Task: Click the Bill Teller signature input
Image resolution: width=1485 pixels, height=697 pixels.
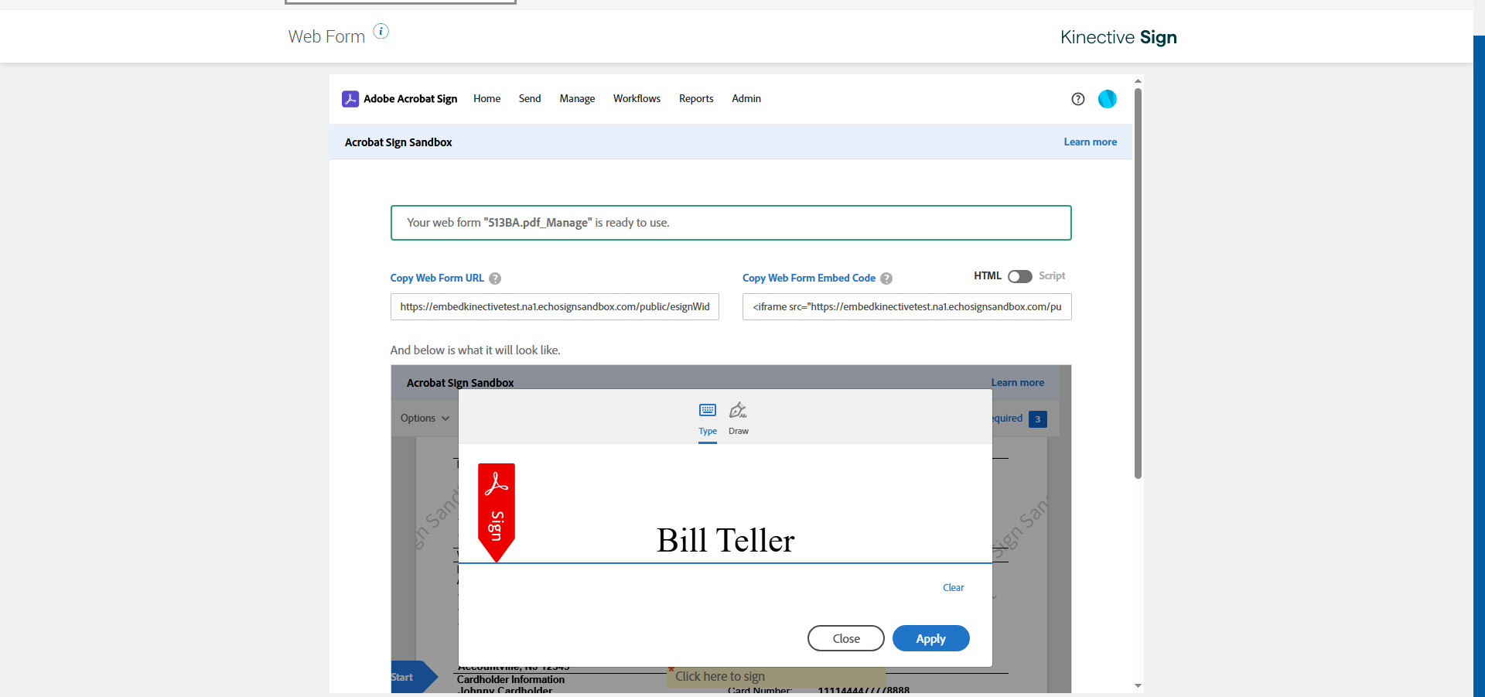Action: 725,540
